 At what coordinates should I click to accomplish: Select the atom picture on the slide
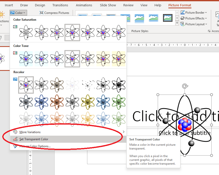tap(185, 125)
